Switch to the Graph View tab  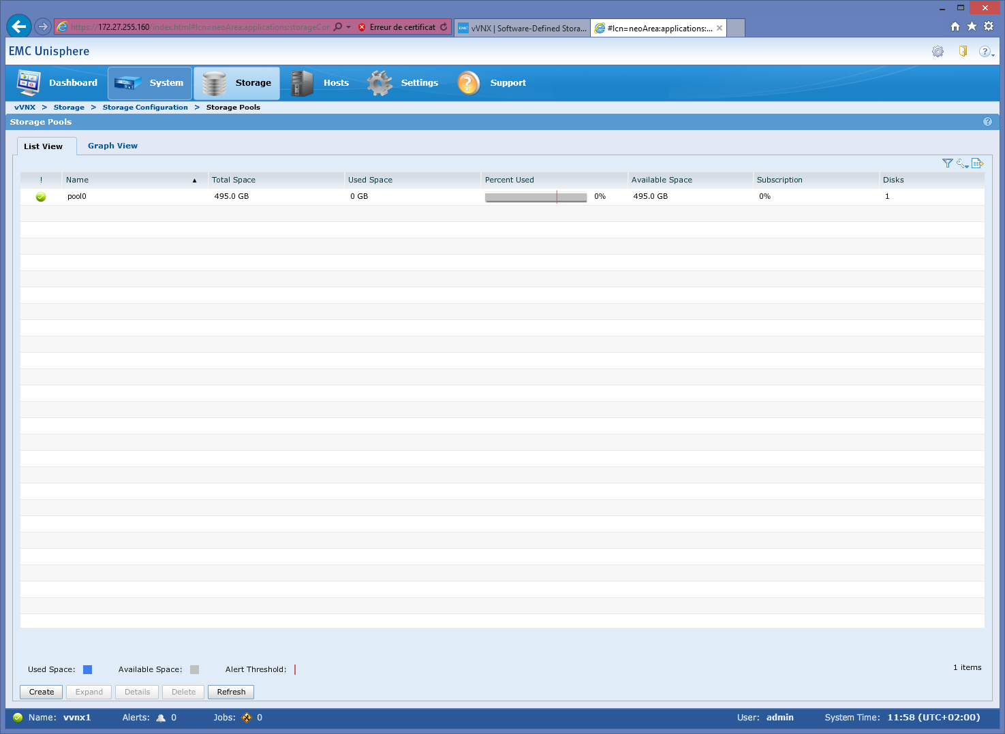click(x=112, y=146)
